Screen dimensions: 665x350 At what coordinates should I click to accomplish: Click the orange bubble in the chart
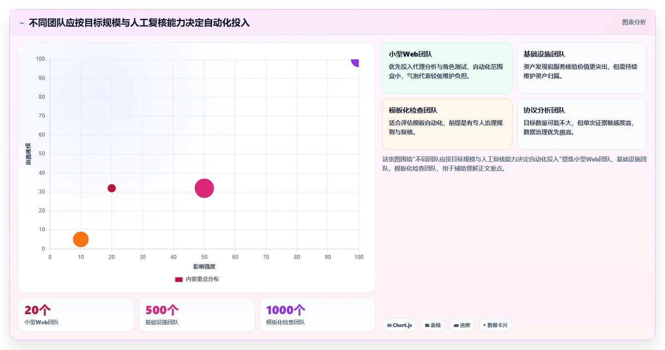81,239
